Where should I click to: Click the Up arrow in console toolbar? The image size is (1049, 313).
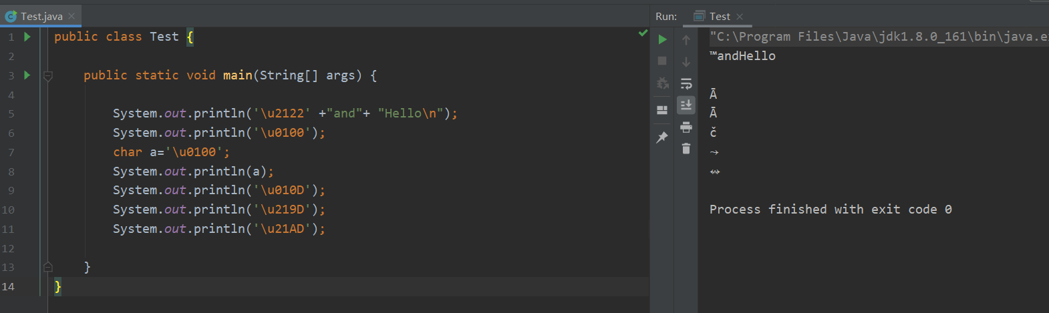pyautogui.click(x=686, y=40)
